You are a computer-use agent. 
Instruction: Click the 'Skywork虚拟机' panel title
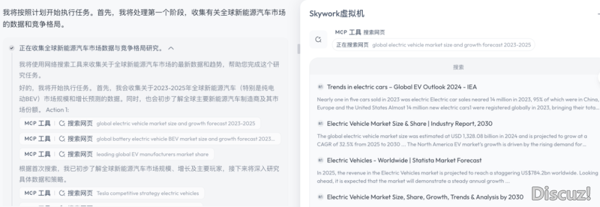337,14
